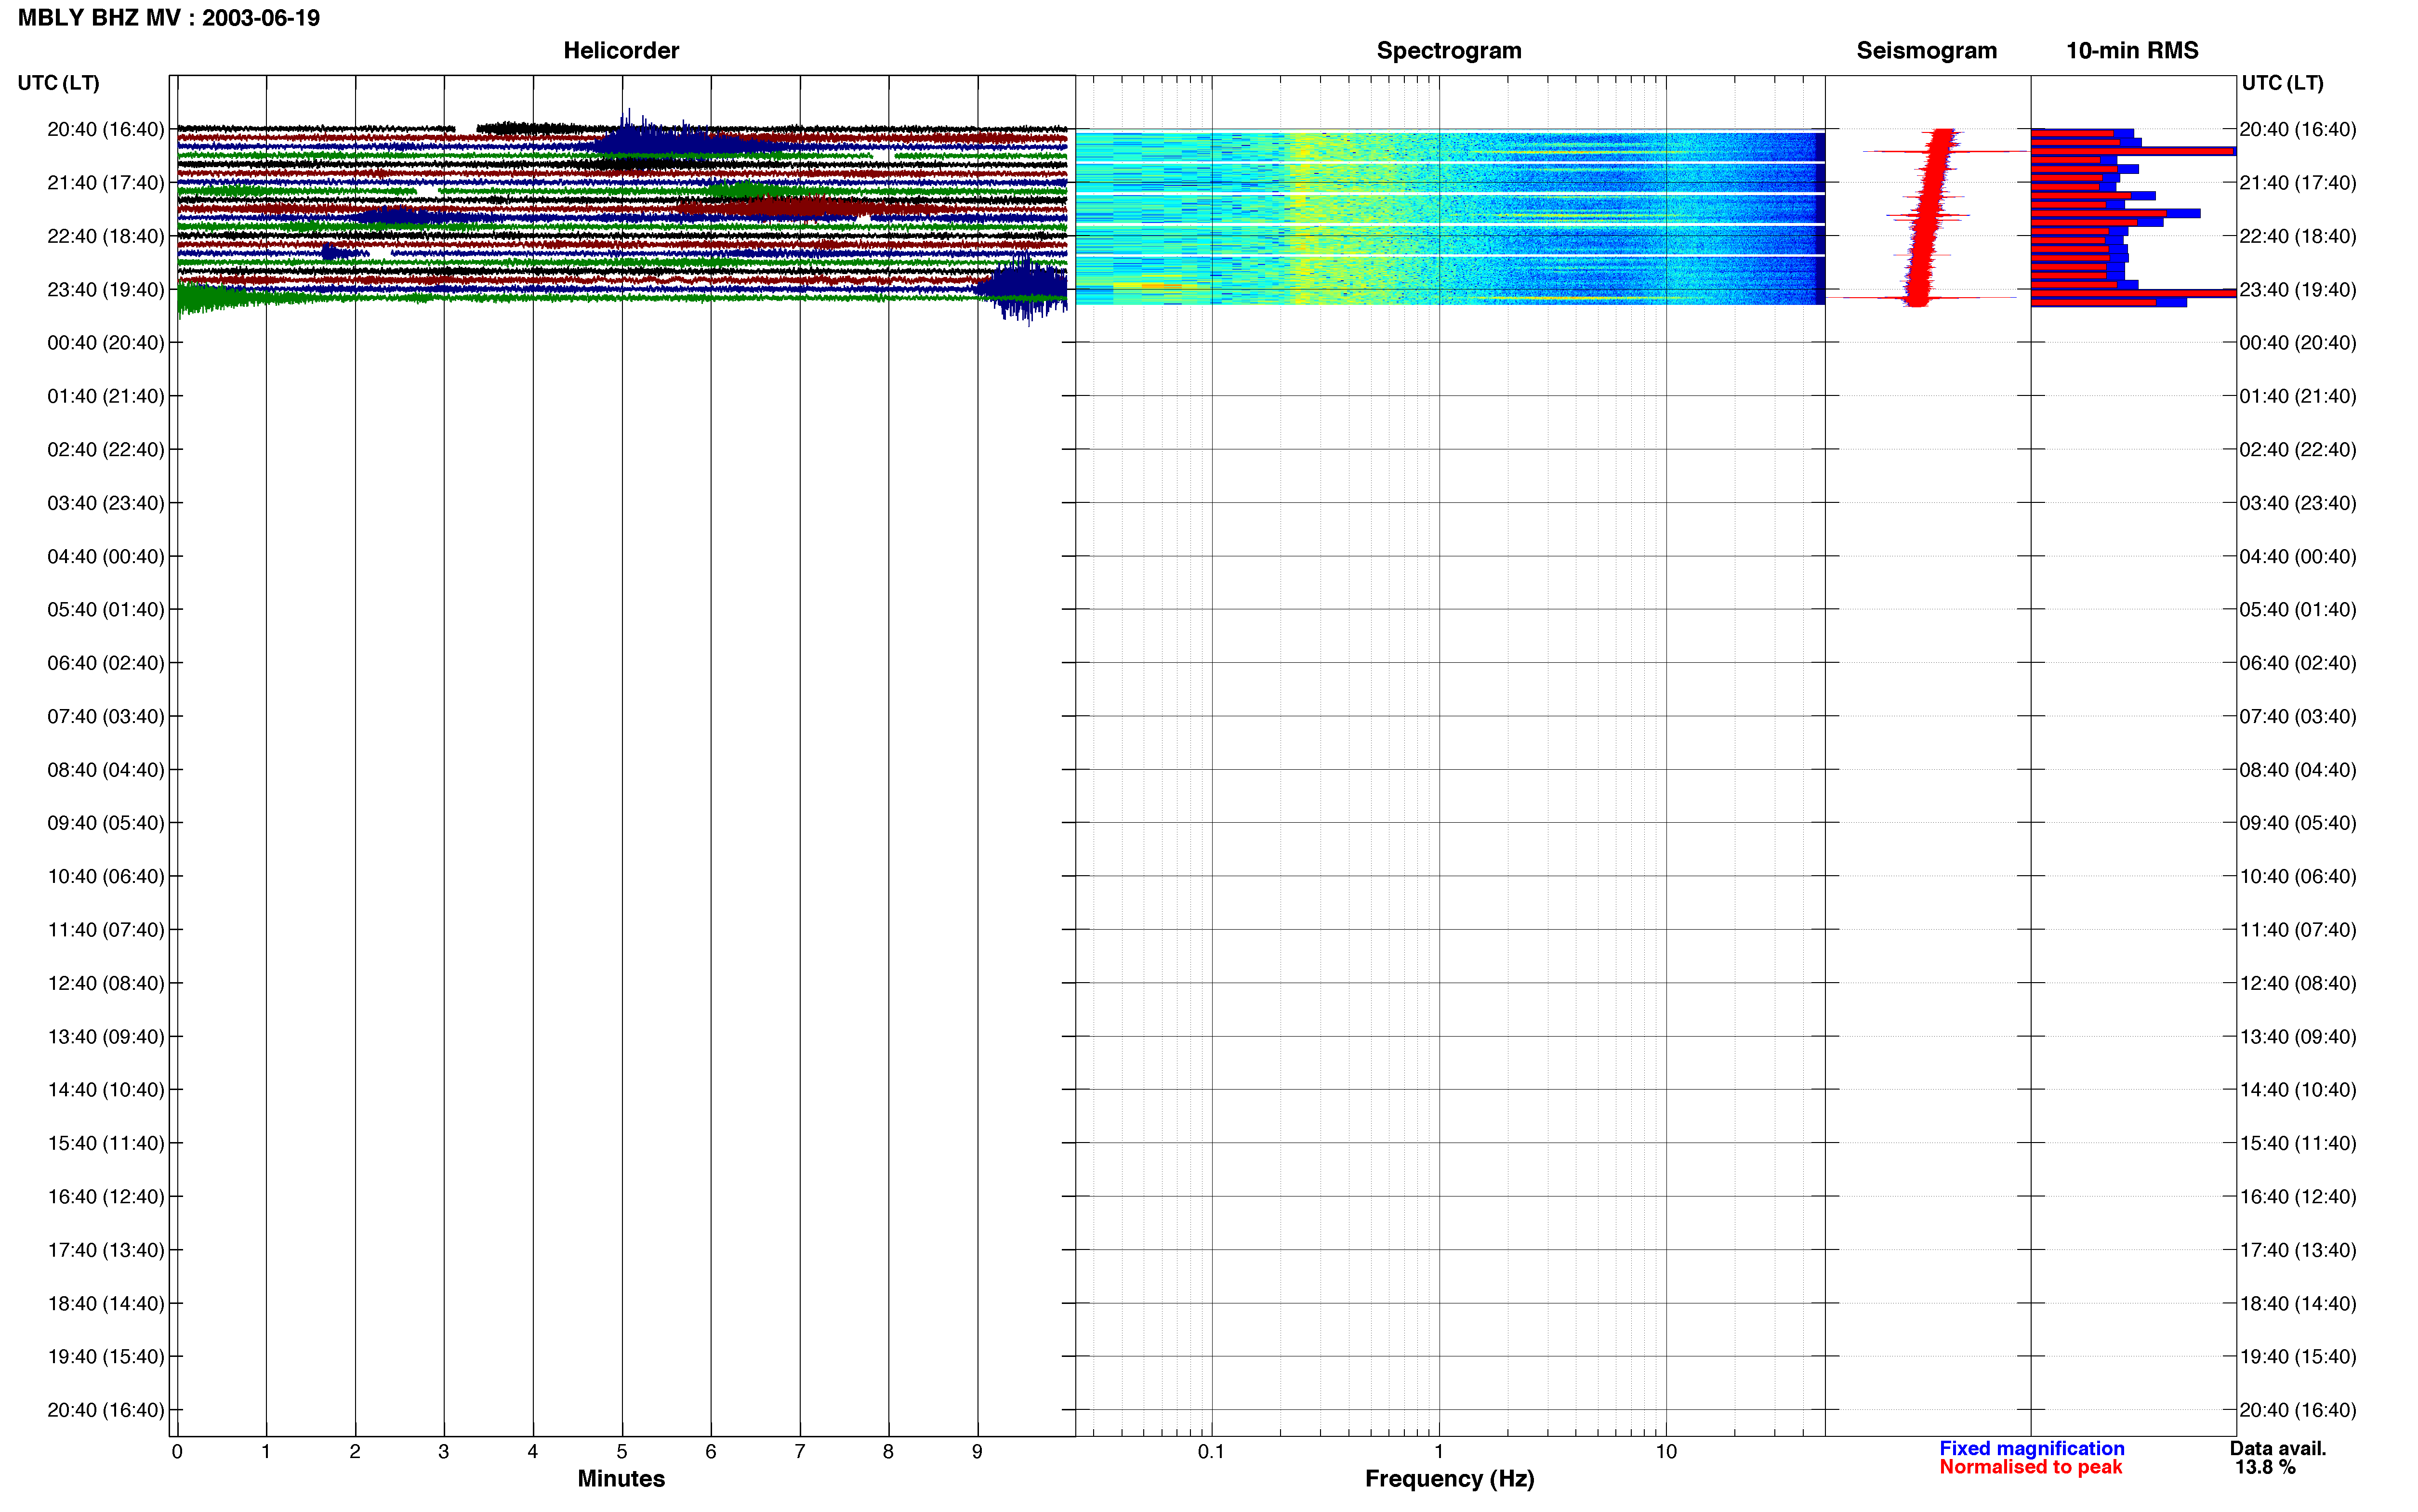Click the bottom blue RMS bar
The image size is (2418, 1512).
[x=2108, y=302]
